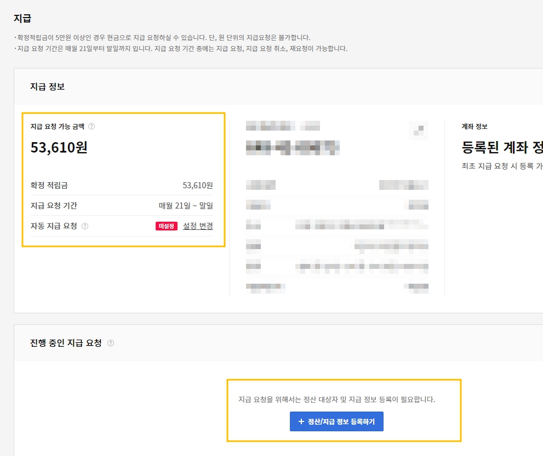The height and width of the screenshot is (456, 543).
Task: Click the registration requirement notice text
Action: pyautogui.click(x=336, y=399)
